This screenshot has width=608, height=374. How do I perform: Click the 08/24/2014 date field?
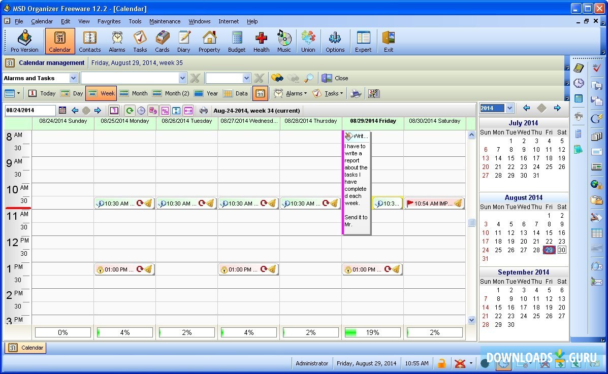coord(30,111)
